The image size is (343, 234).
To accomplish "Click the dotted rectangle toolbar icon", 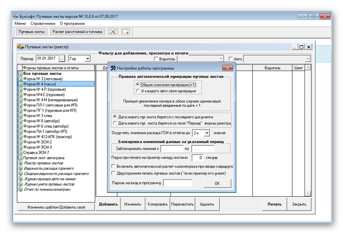I will (126, 32).
